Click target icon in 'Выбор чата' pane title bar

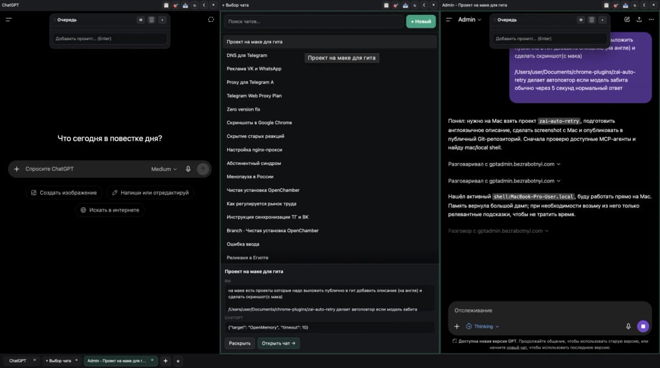tap(396, 5)
